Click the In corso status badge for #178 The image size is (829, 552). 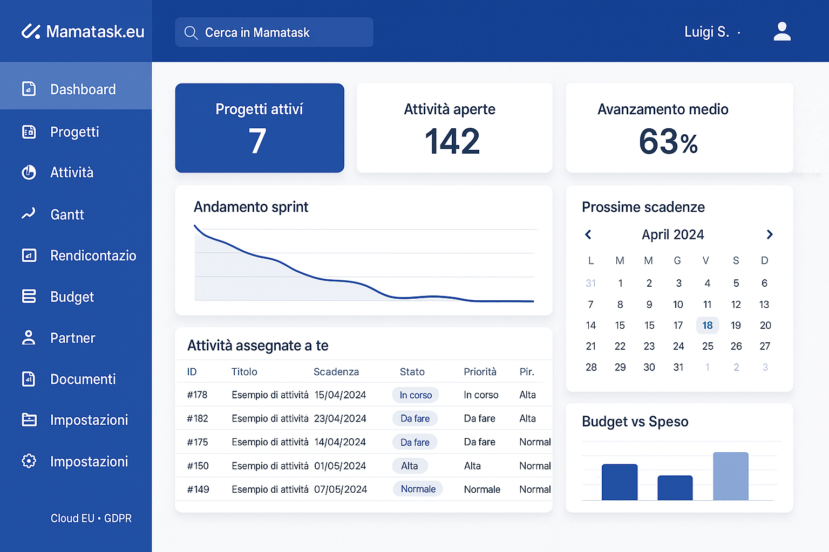415,395
